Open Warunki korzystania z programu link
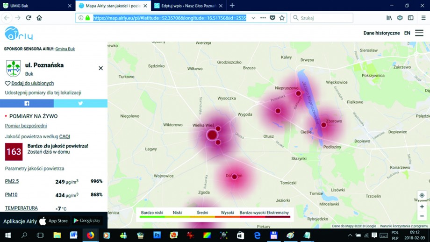430x242 pixels. point(404,226)
